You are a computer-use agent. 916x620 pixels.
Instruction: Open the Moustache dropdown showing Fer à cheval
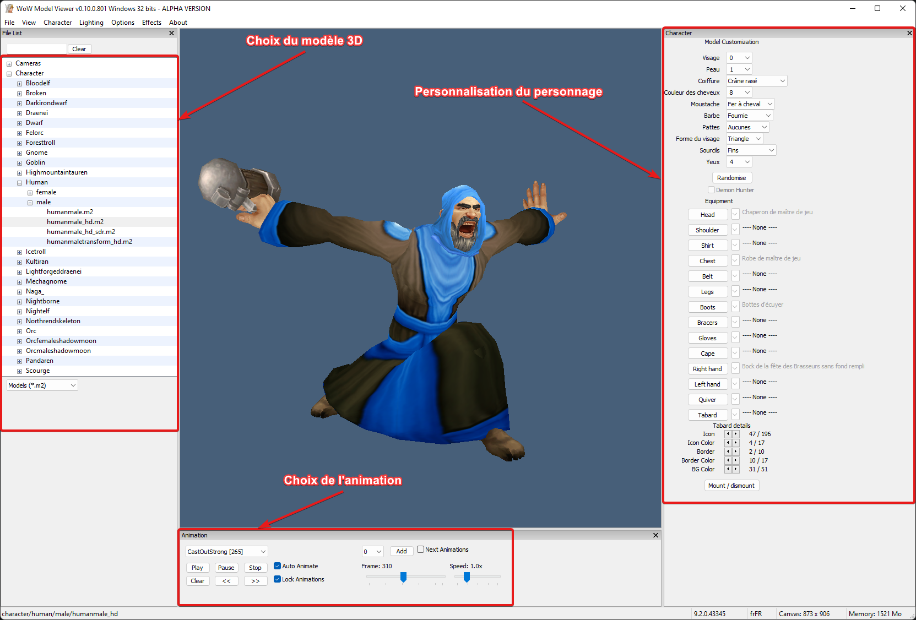[x=750, y=104]
